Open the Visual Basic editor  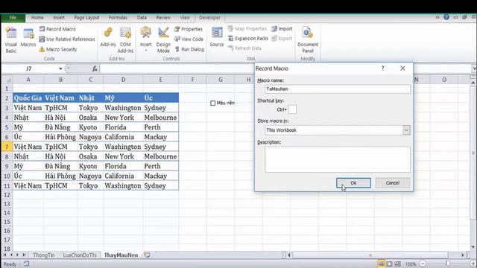[x=11, y=40]
